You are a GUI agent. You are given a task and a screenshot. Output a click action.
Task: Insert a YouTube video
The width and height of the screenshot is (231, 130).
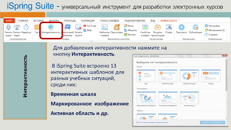(x=90, y=26)
